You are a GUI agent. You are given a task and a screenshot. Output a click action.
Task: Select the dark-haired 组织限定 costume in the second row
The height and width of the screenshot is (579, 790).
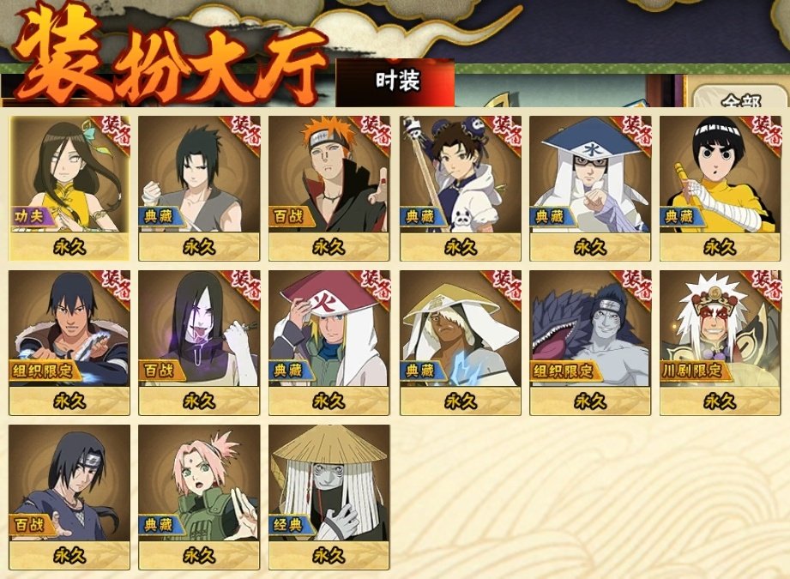[x=69, y=342]
